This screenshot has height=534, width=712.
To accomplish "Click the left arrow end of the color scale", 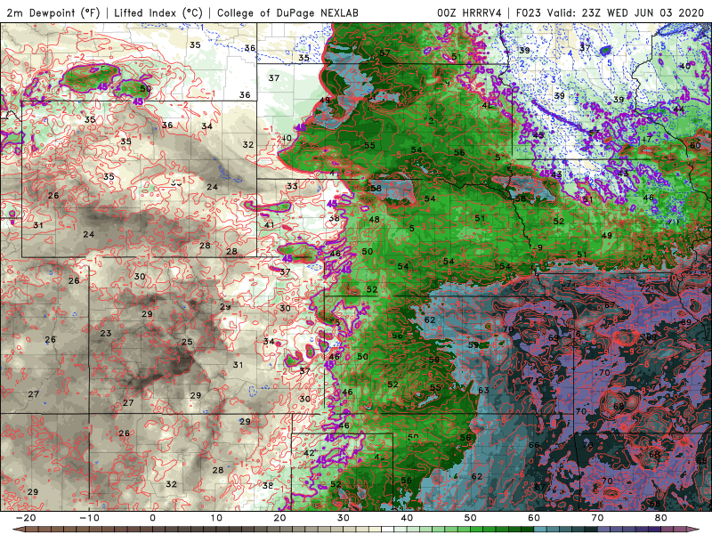I will pos(18,530).
